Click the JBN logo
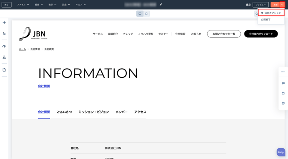This screenshot has height=159, width=288. [33, 34]
